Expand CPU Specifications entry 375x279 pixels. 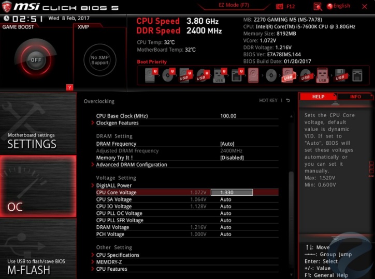118,255
